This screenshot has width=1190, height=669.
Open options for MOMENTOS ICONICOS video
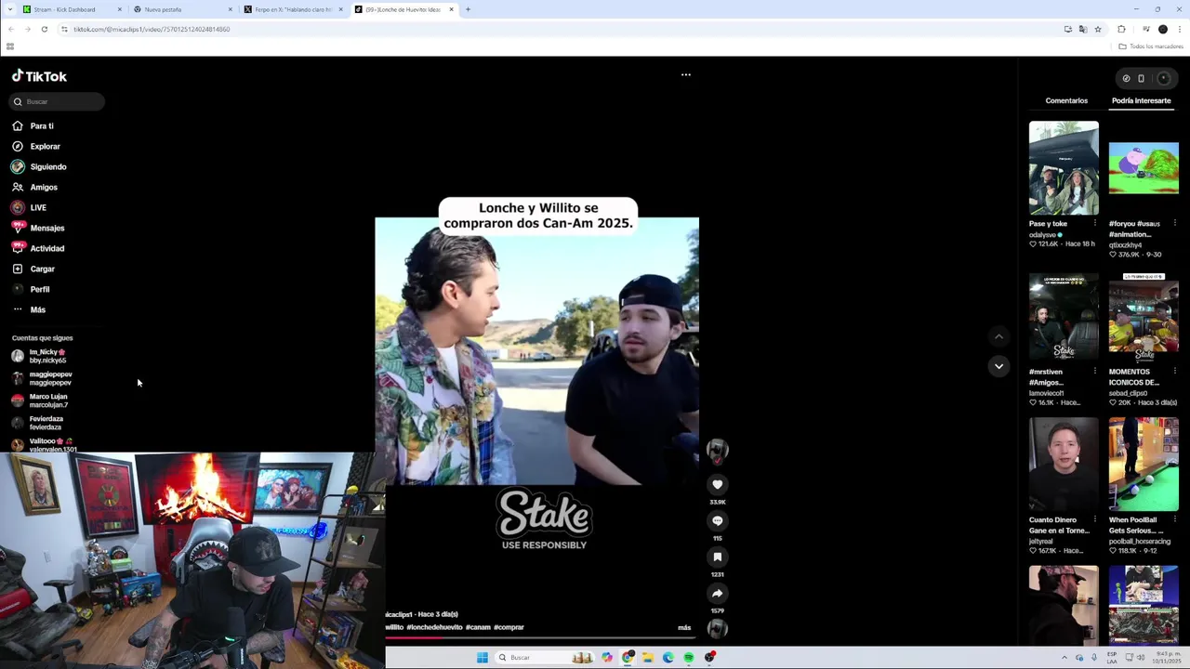(x=1174, y=371)
